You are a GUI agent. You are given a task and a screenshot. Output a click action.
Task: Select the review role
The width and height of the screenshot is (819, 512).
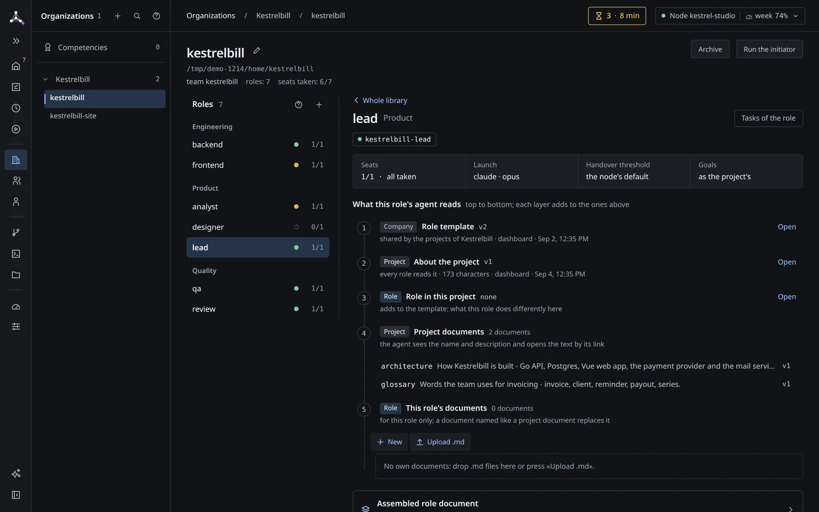258,309
